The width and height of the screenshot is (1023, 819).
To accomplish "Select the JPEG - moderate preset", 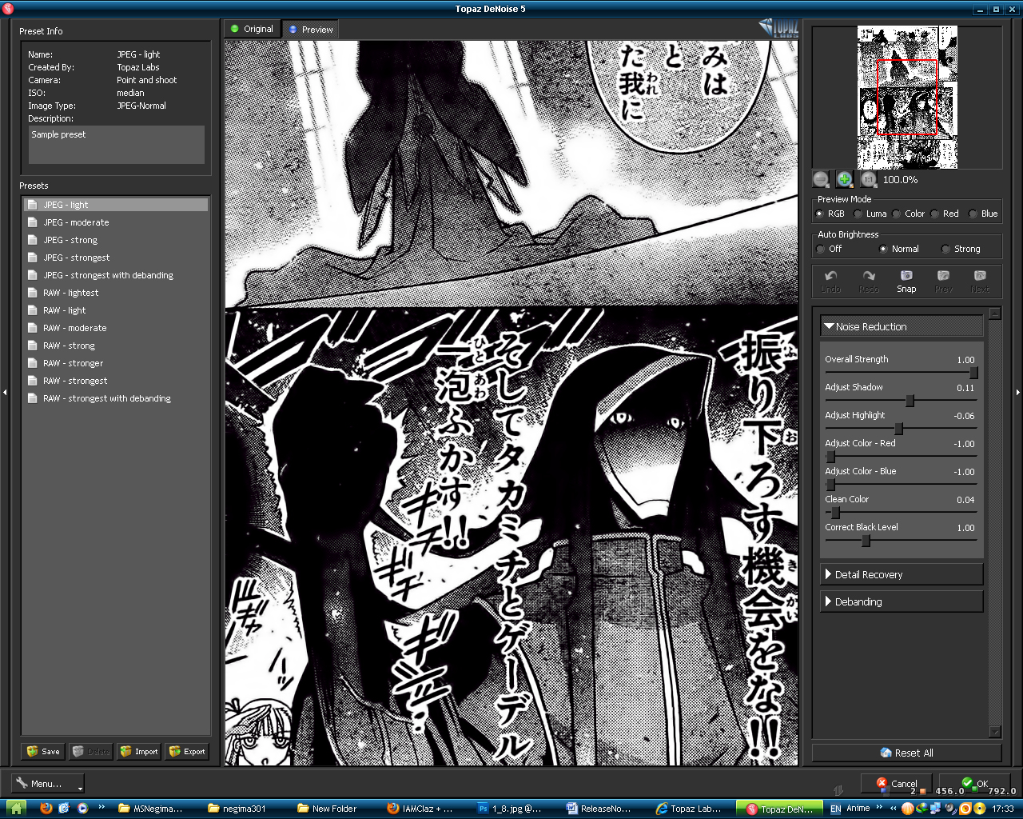I will [116, 222].
